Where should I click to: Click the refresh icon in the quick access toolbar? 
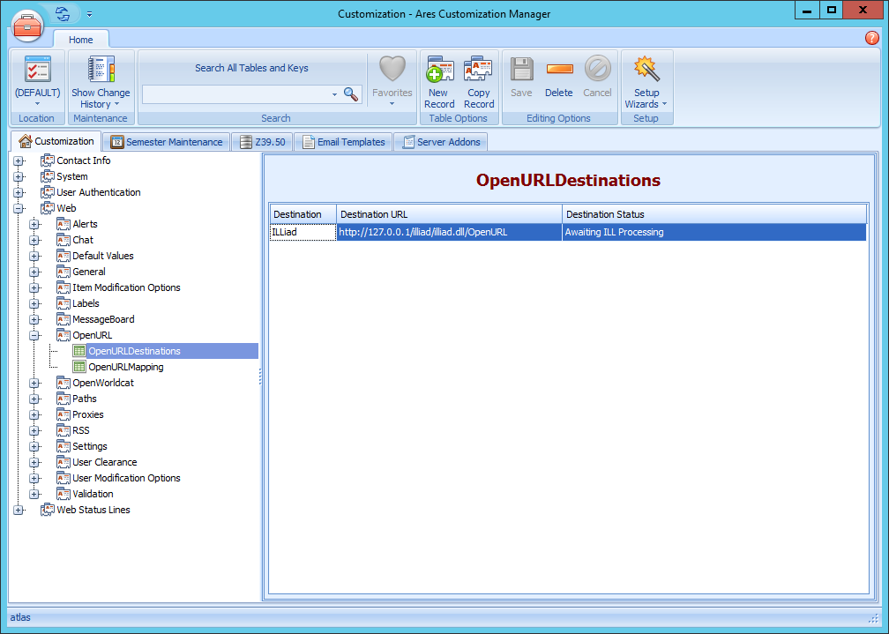coord(60,14)
